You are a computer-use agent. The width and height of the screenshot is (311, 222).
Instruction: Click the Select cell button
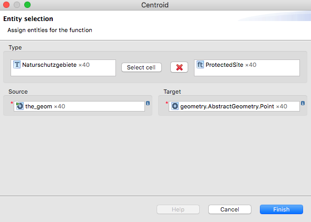[x=141, y=67]
